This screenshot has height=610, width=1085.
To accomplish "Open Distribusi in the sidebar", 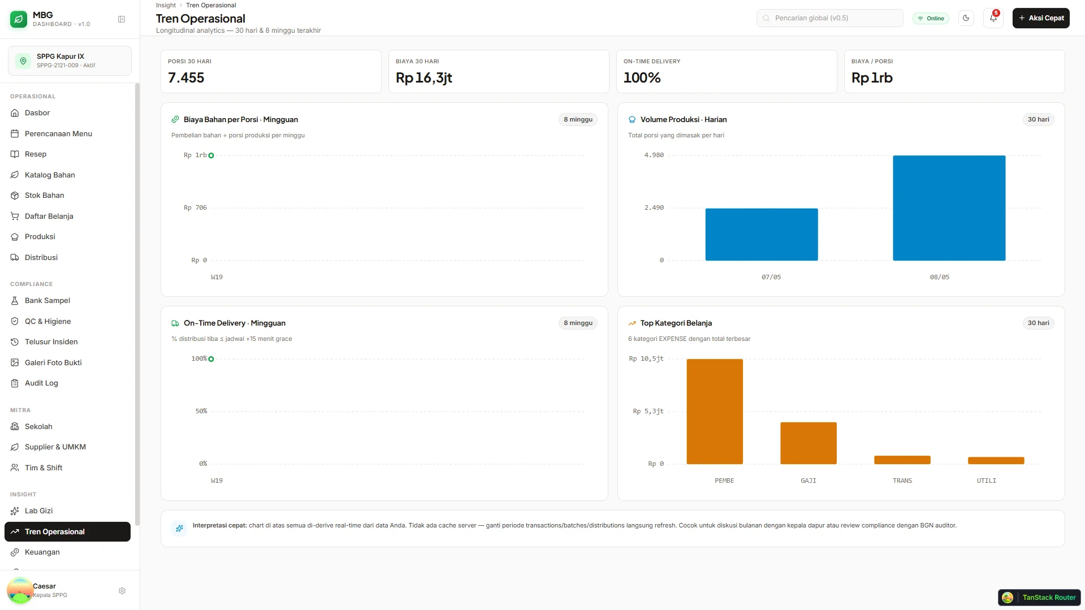I will click(x=67, y=258).
